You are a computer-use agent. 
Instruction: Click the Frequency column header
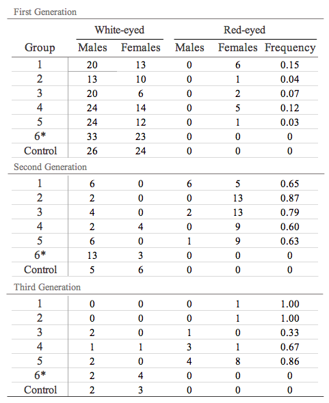(290, 48)
